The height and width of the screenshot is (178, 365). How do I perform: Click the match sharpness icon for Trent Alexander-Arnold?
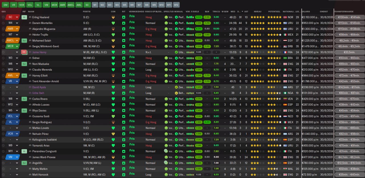(x=123, y=81)
